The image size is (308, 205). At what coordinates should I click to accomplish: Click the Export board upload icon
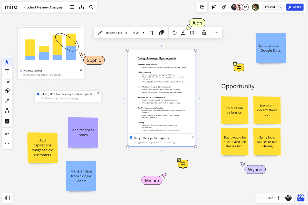pos(81,7)
